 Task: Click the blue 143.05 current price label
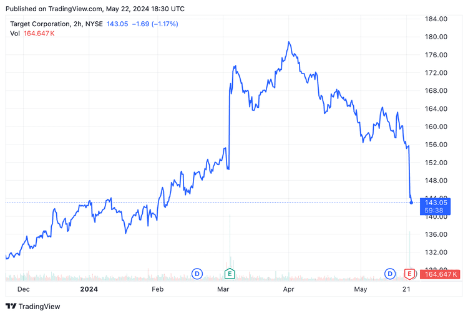(436, 203)
